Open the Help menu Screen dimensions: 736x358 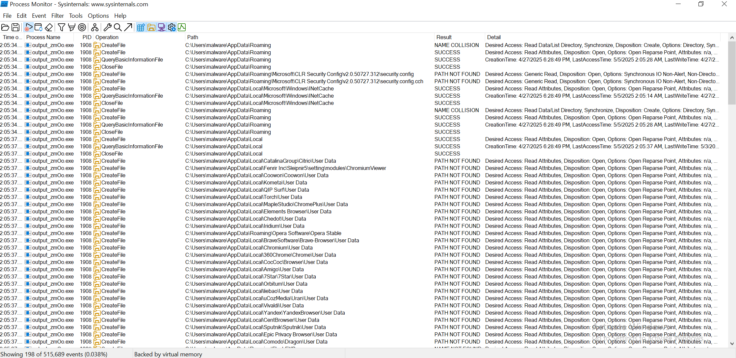coord(120,16)
